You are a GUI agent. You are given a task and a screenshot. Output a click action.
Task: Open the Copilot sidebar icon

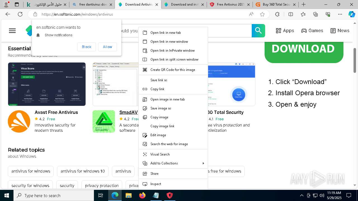coord(352,14)
